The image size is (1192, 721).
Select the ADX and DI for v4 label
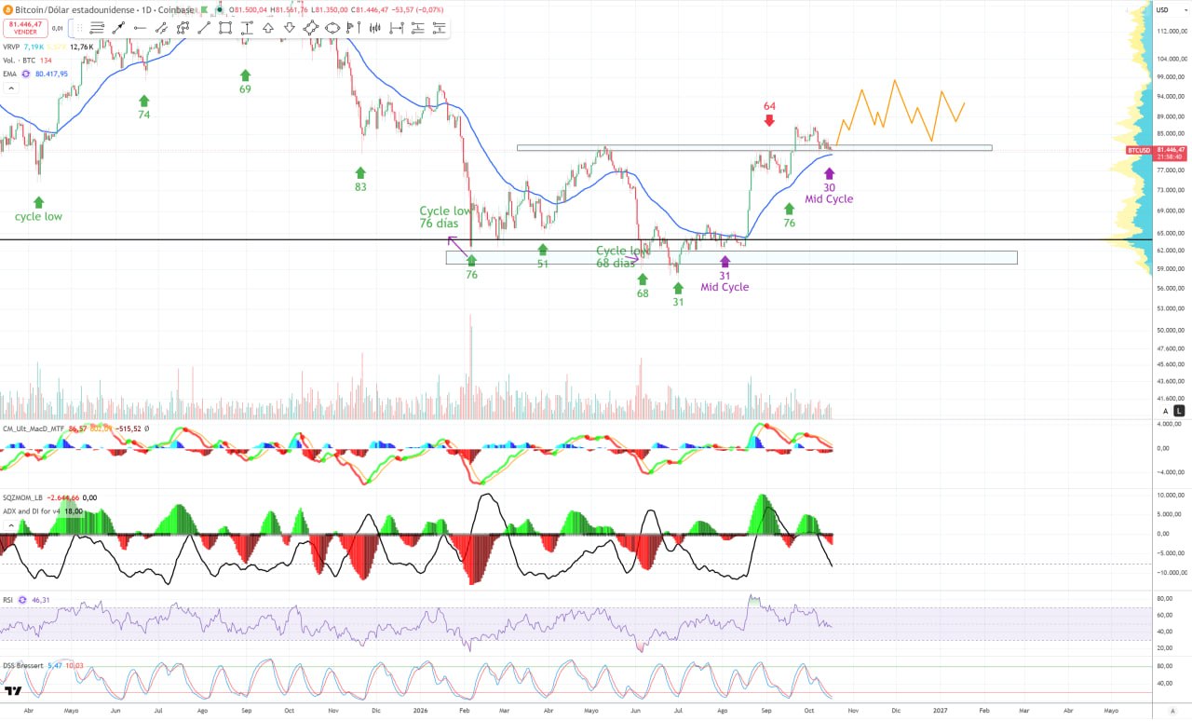tap(30, 511)
